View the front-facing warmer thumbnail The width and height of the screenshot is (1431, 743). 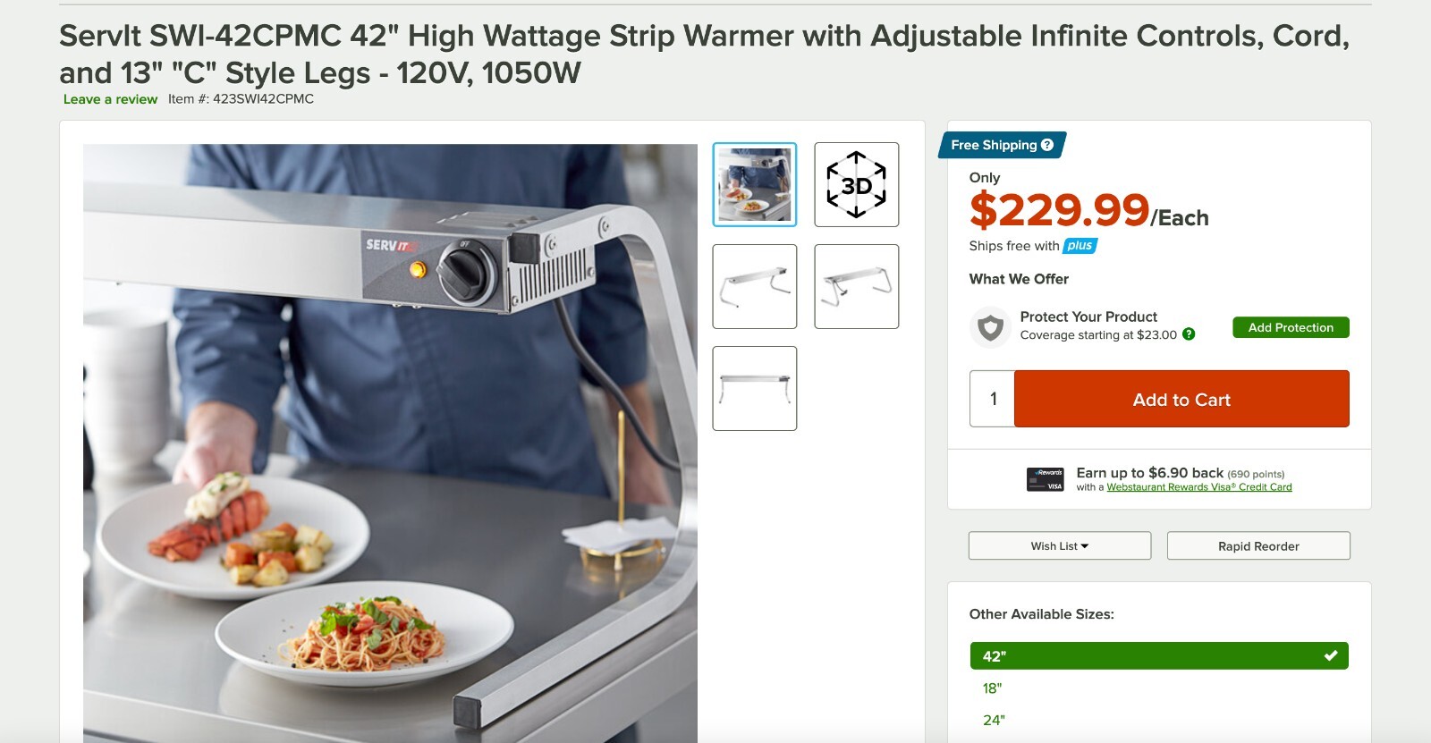coord(754,388)
